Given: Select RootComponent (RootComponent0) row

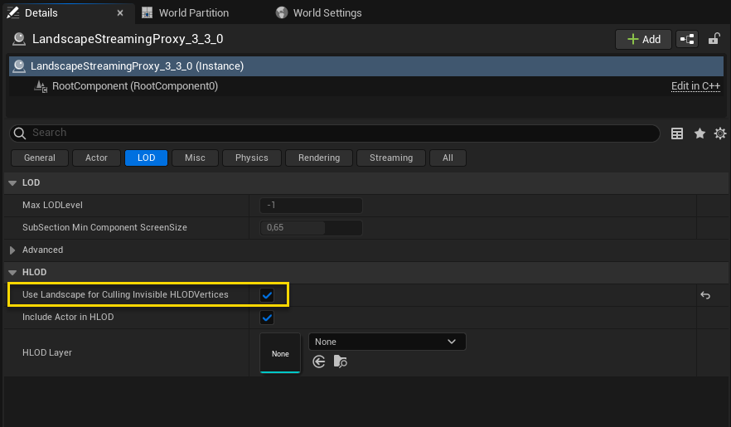Looking at the screenshot, I should (x=366, y=86).
